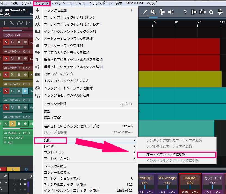Image resolution: width=226 pixels, height=194 pixels.
Task: Open the track inspector 'i' icon
Action: coord(4,23)
